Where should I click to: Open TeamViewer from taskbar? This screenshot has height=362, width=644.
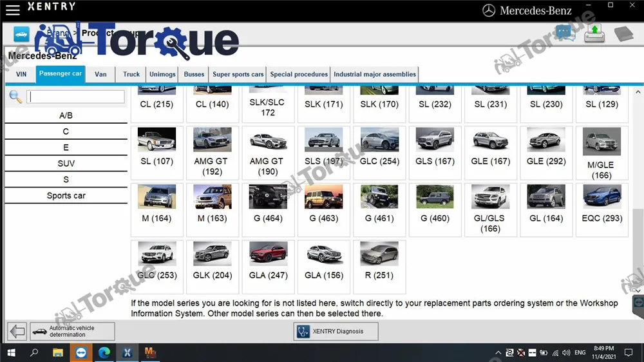click(x=81, y=352)
